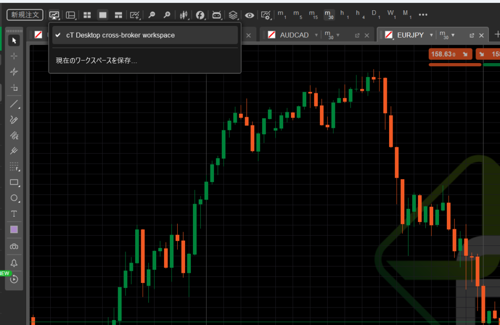Click the 新規注文 button
Viewport: 500px width, 325px height.
coord(25,15)
